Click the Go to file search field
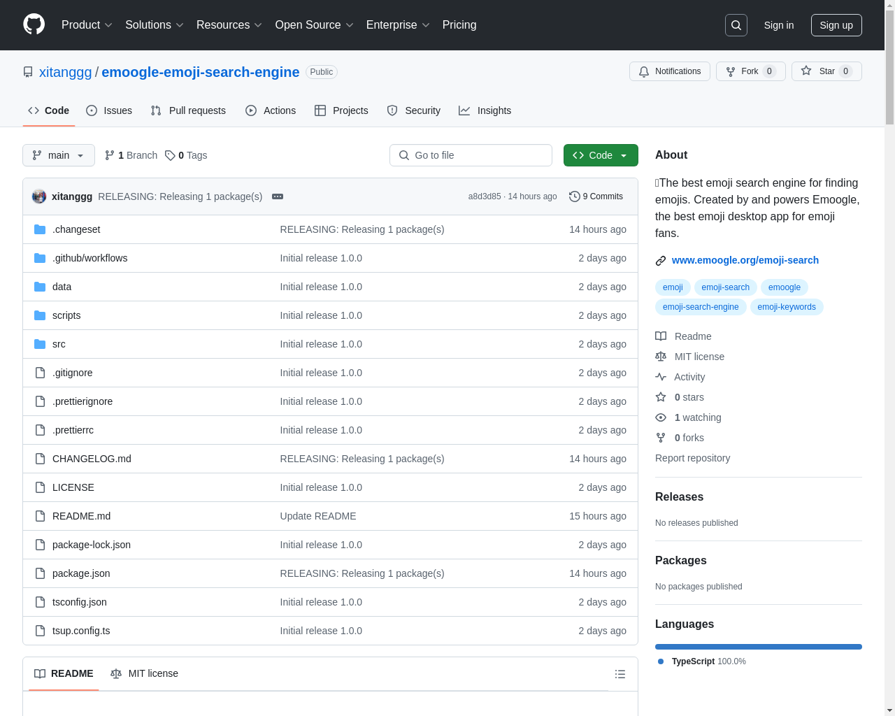This screenshot has height=716, width=895. (471, 155)
